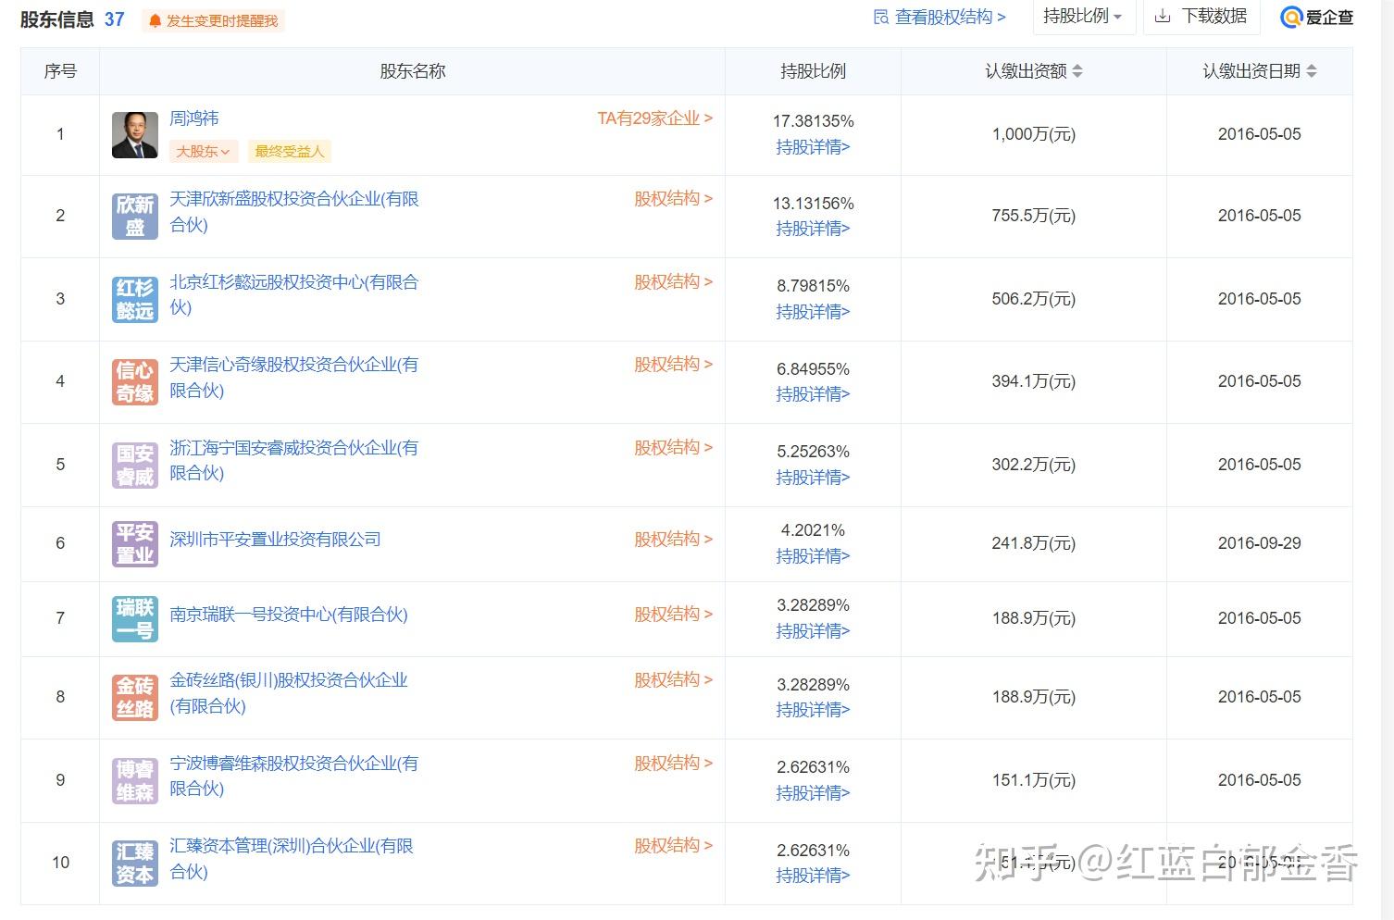
Task: Open 南京瑞联一号投资中心 link
Action: (289, 615)
